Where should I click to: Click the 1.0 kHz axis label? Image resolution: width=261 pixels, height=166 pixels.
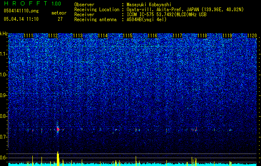[4, 75]
